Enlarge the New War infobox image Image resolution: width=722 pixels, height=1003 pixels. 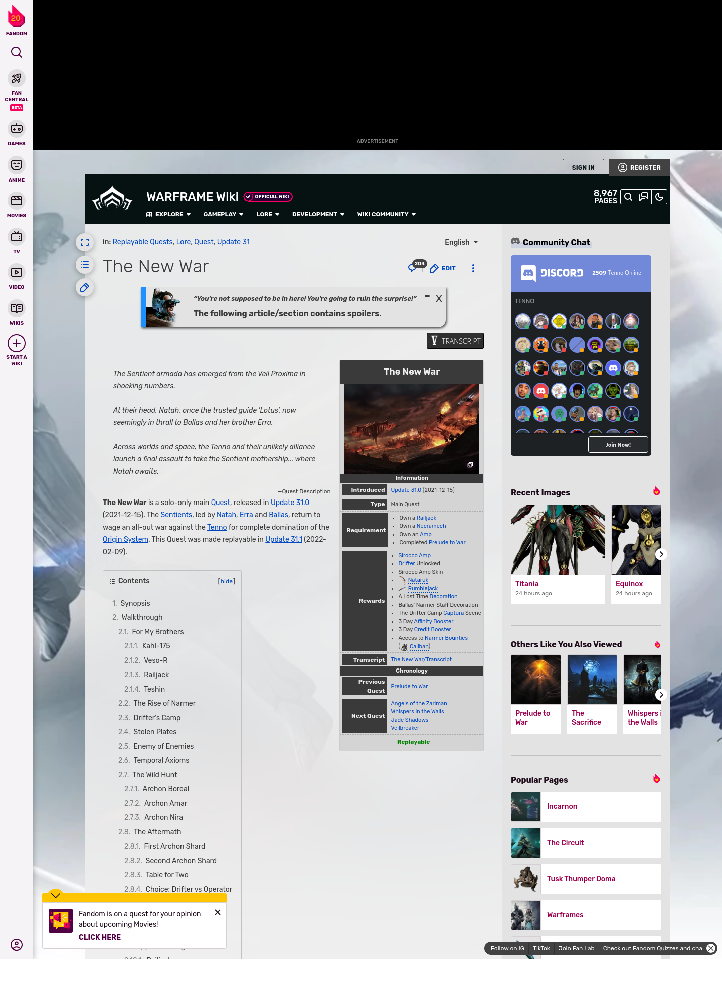[470, 465]
